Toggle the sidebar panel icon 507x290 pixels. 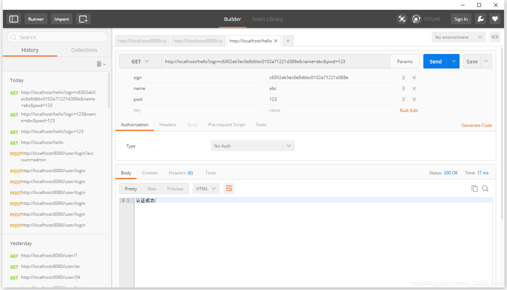click(x=14, y=19)
